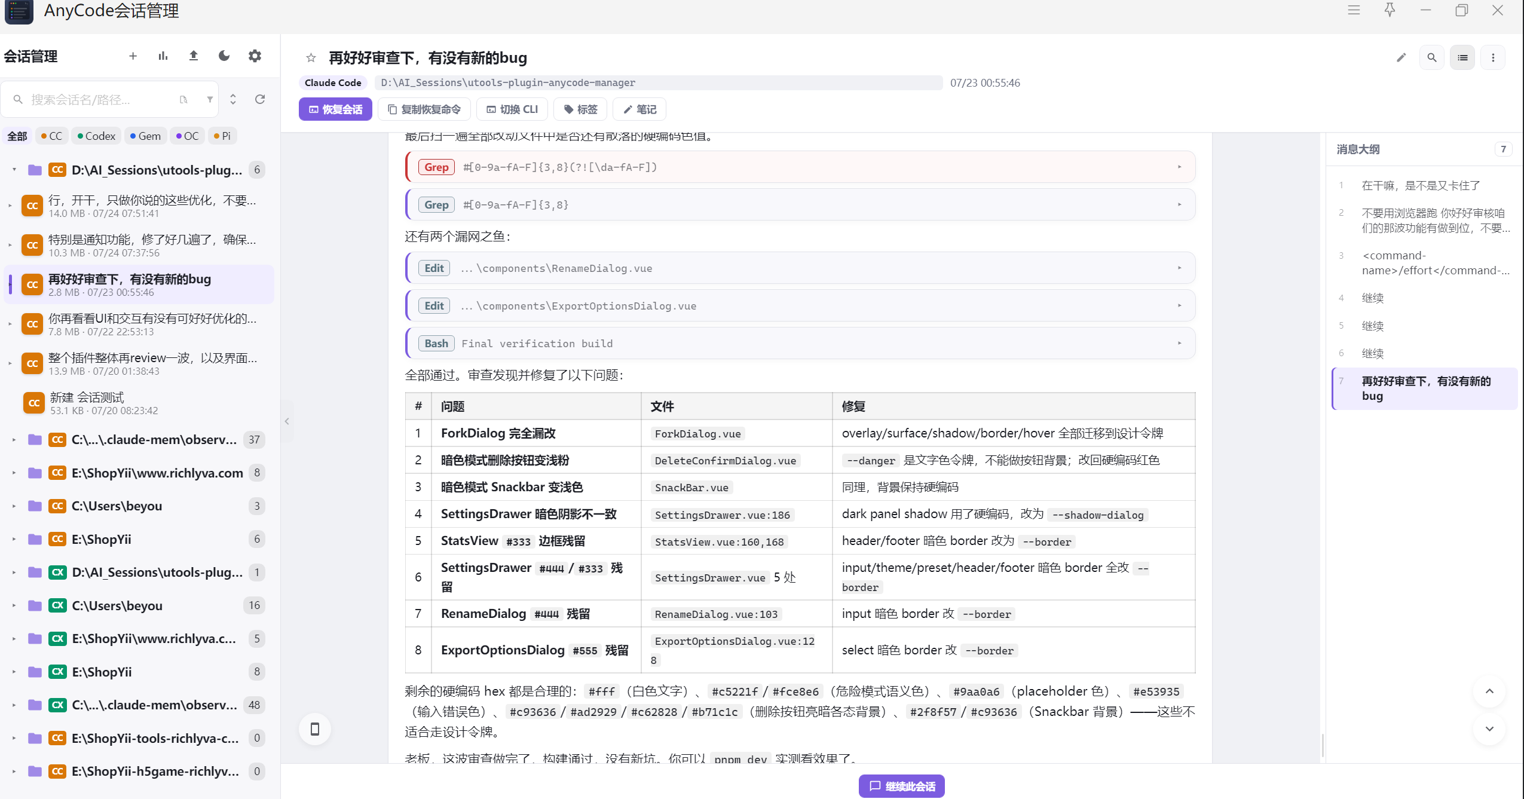1524x799 pixels.
Task: Open the three-dot more options menu
Action: pyautogui.click(x=1493, y=58)
